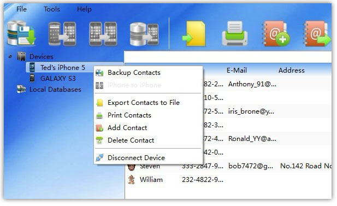The width and height of the screenshot is (337, 206).
Task: Open the Help menu
Action: tap(84, 9)
